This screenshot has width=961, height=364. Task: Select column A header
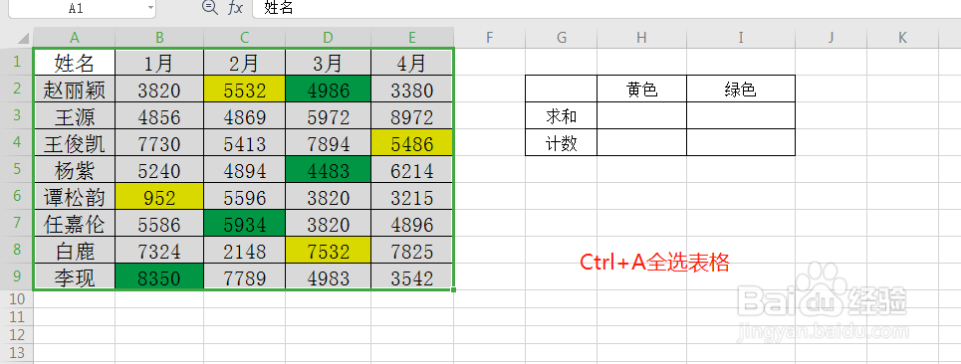pos(74,38)
